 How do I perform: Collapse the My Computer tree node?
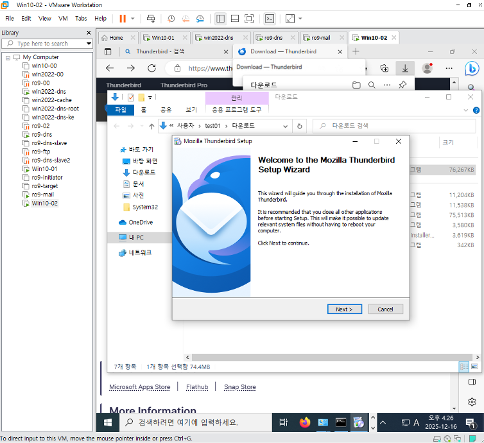click(8, 57)
